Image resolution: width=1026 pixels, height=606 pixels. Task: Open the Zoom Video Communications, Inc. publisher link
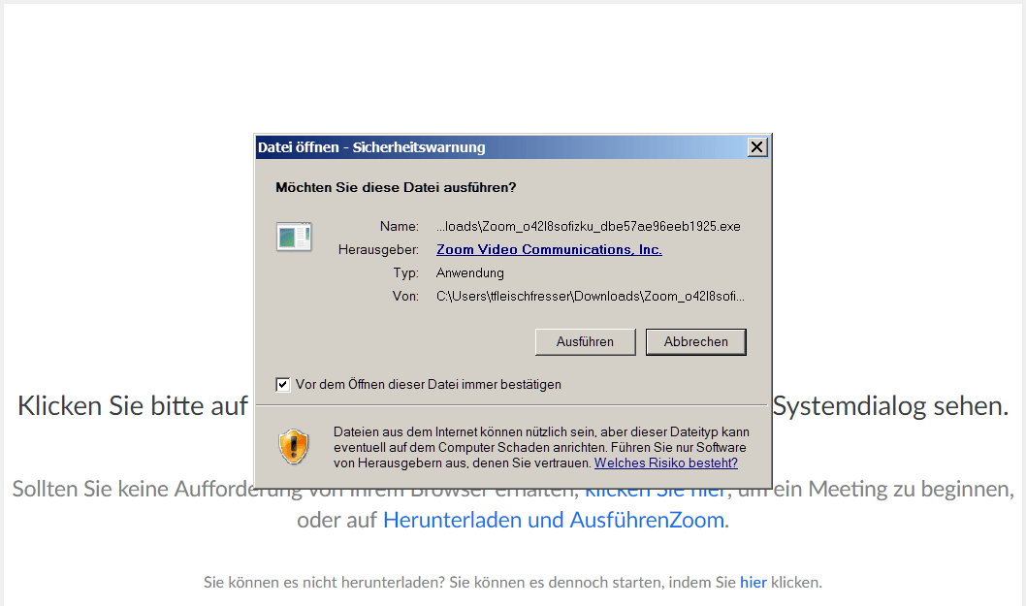549,249
